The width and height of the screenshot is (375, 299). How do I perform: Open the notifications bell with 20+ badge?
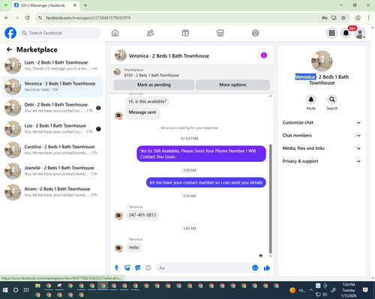click(x=346, y=33)
